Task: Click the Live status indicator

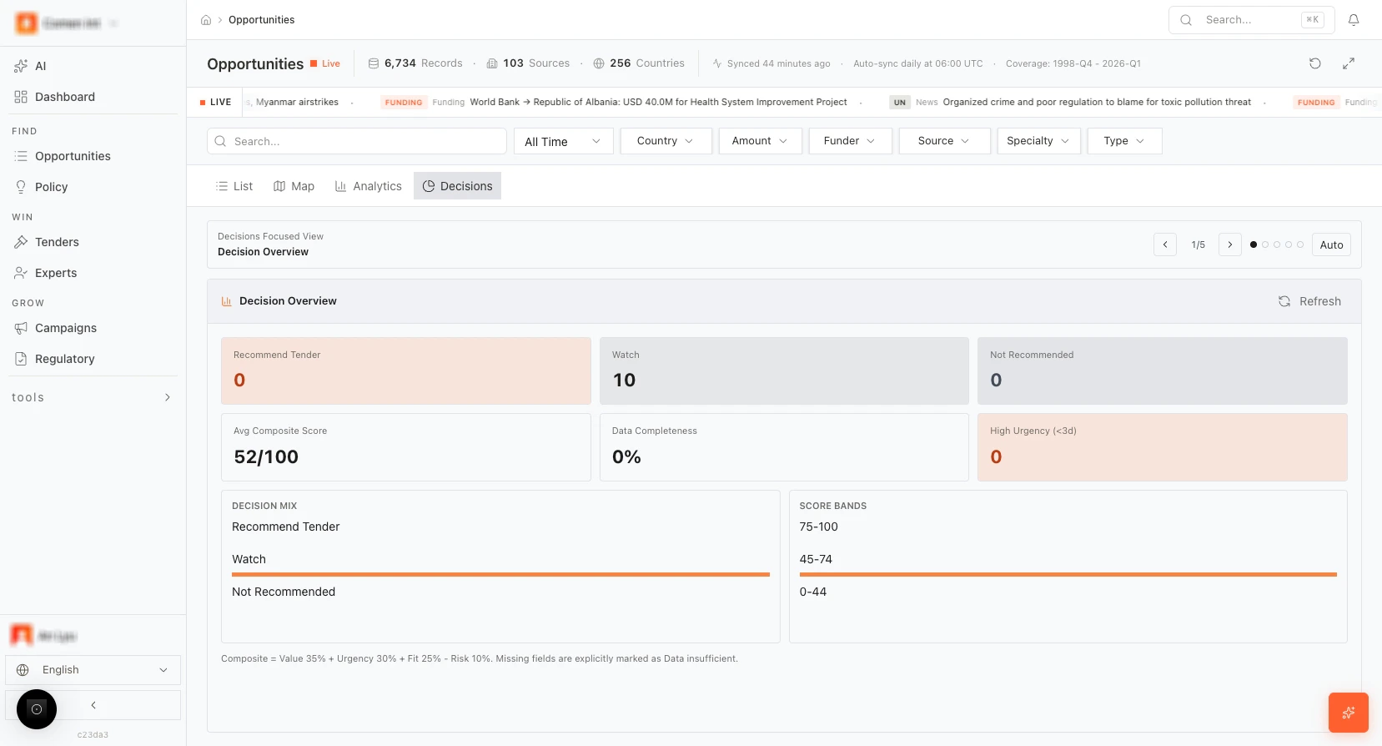Action: pos(325,63)
